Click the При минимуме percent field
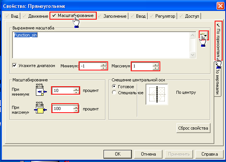Viewport: 226px width, 162px height. (x=63, y=90)
